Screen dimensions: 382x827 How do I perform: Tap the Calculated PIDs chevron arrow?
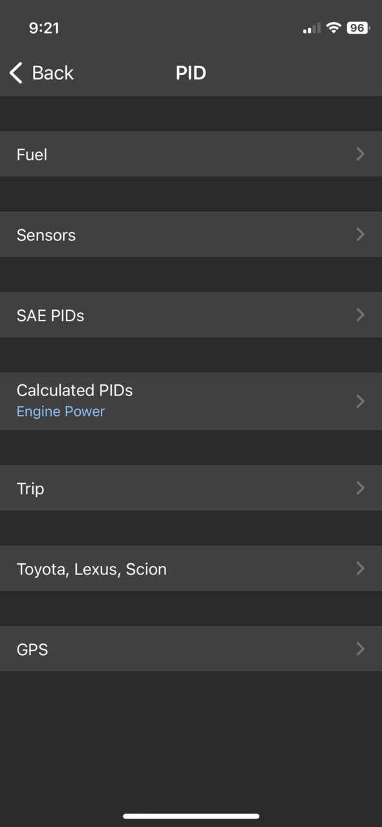(361, 401)
